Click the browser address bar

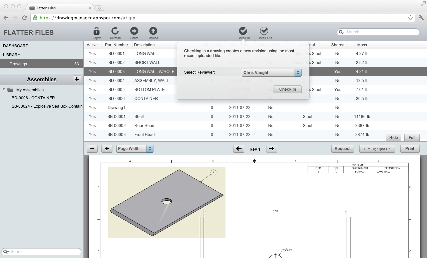click(222, 18)
